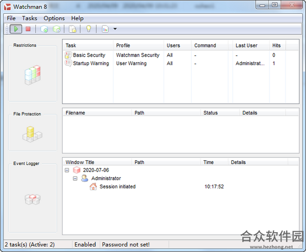This screenshot has width=306, height=252.
Task: Click the Restrictions colored cubes icon
Action: click(33, 75)
